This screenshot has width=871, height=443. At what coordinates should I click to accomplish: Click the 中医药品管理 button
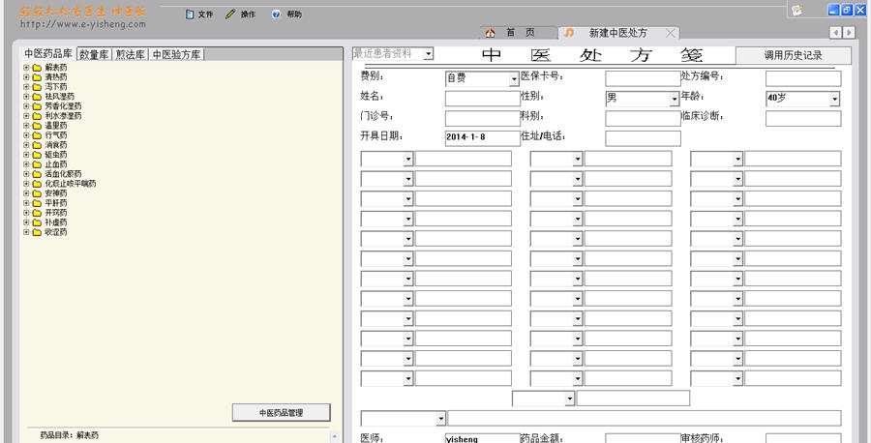pyautogui.click(x=281, y=412)
